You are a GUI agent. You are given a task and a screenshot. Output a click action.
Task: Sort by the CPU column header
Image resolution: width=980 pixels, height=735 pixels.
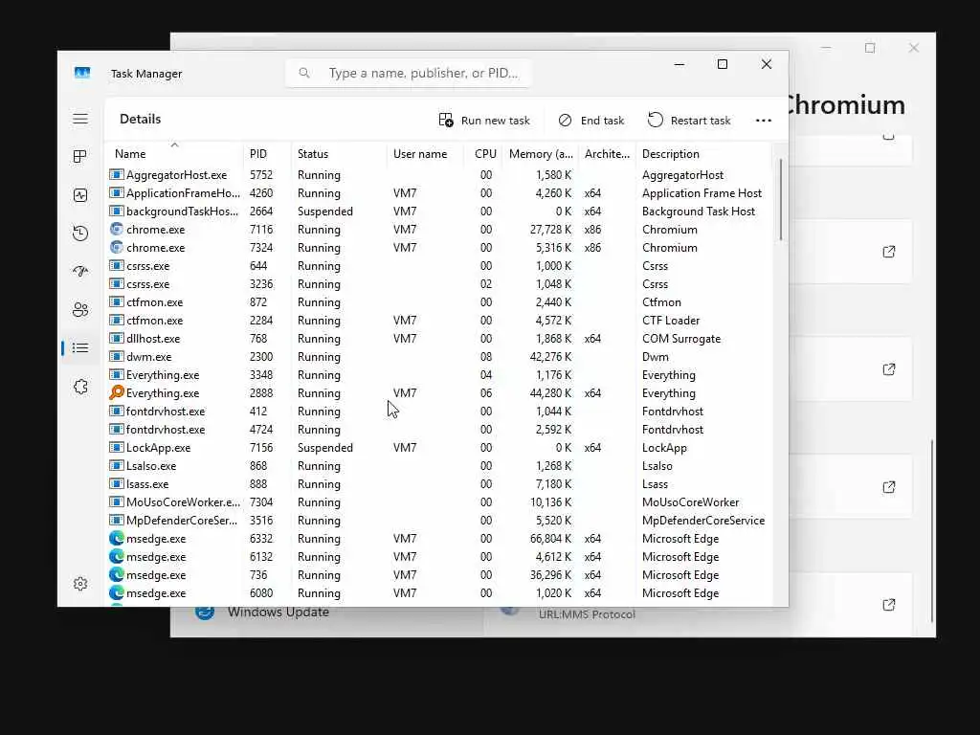485,154
